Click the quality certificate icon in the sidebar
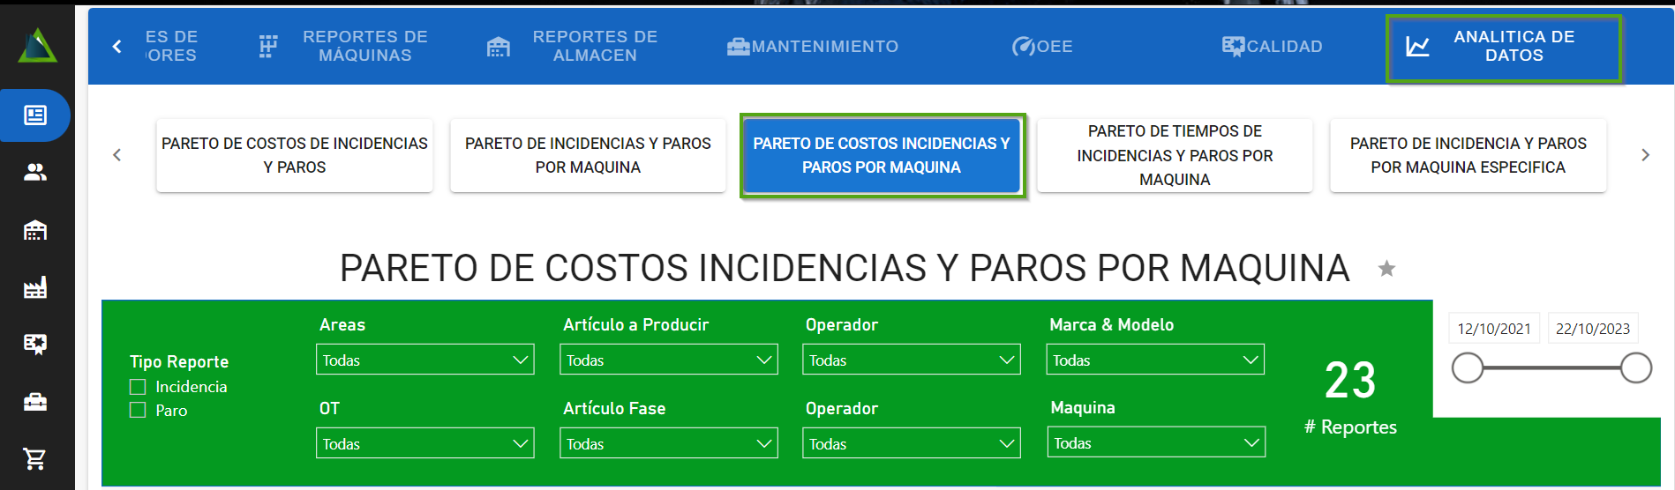 (35, 344)
